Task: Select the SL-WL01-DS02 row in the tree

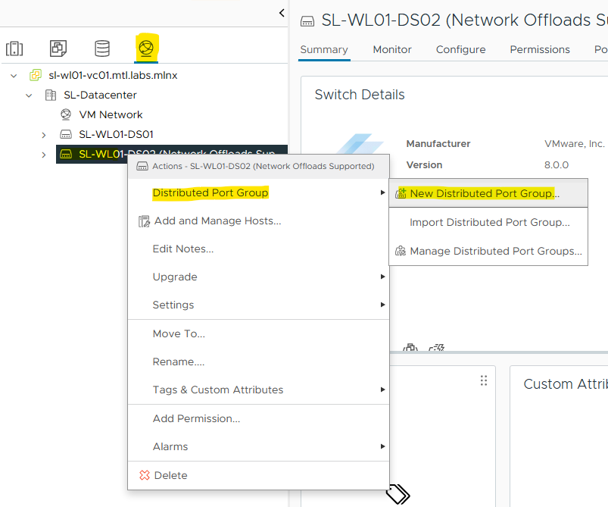Action: coord(172,154)
